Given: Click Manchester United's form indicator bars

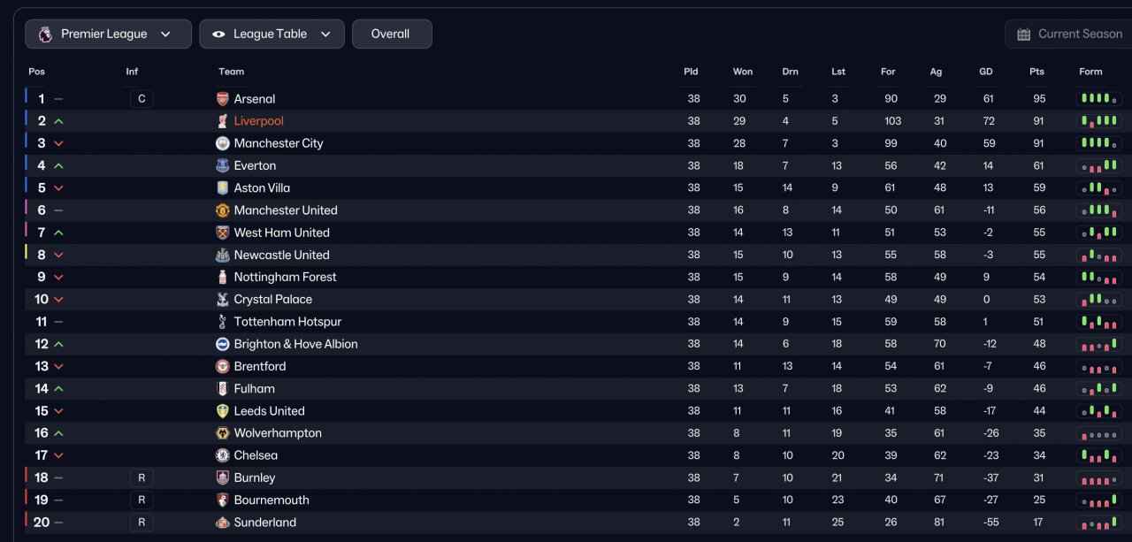Looking at the screenshot, I should pyautogui.click(x=1098, y=210).
